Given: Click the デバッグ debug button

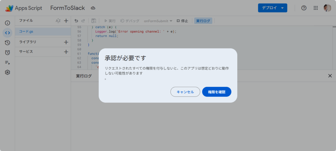Looking at the screenshot, I should tap(130, 21).
